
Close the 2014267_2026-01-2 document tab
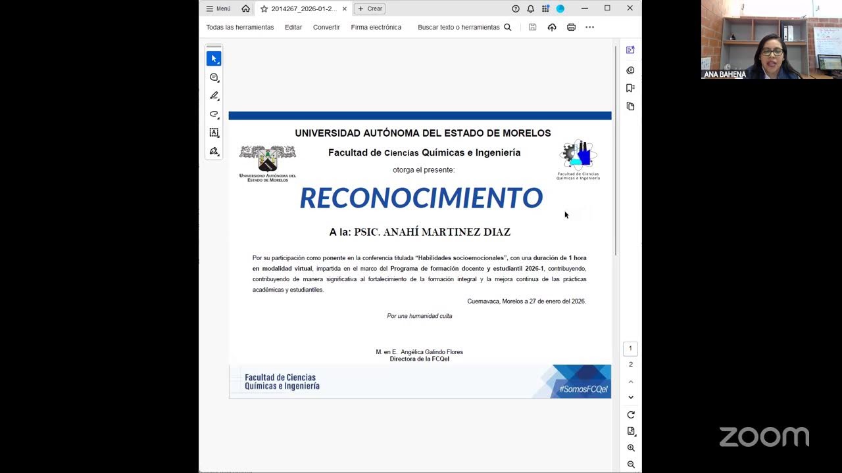click(345, 9)
